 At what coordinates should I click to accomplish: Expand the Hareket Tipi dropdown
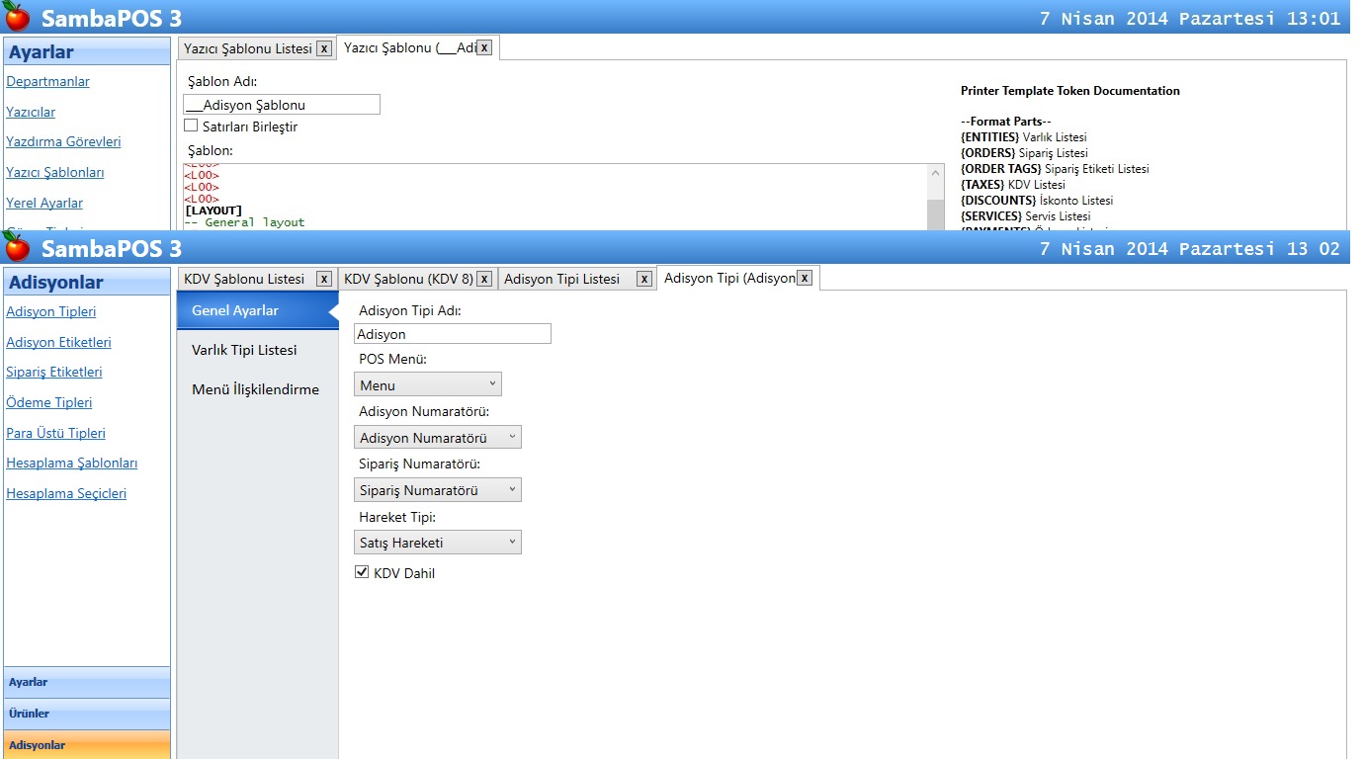click(437, 542)
